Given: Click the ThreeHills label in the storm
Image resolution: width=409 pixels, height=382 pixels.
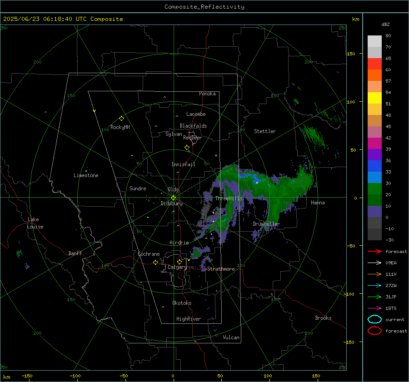Looking at the screenshot, I should [x=229, y=198].
